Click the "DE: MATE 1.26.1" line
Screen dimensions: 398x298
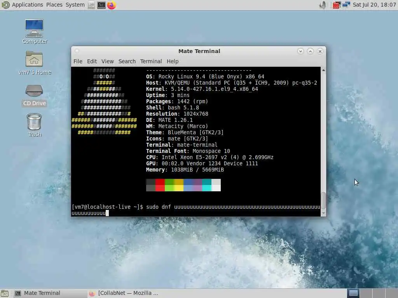point(169,120)
